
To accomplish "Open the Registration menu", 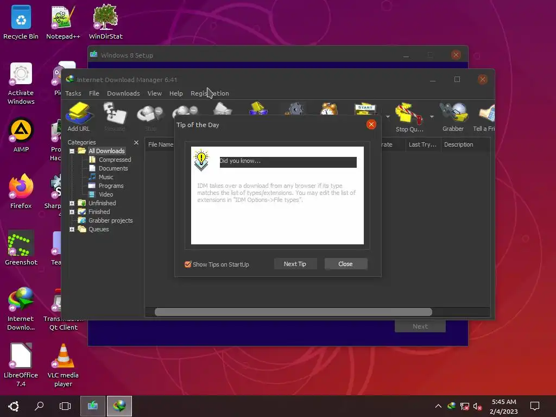I will (210, 93).
